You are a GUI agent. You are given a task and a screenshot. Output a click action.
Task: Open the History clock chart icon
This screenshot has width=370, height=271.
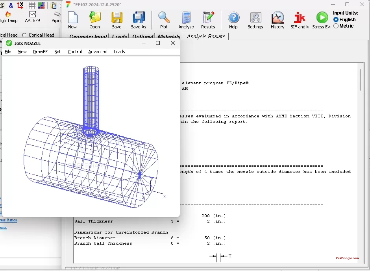click(x=277, y=18)
